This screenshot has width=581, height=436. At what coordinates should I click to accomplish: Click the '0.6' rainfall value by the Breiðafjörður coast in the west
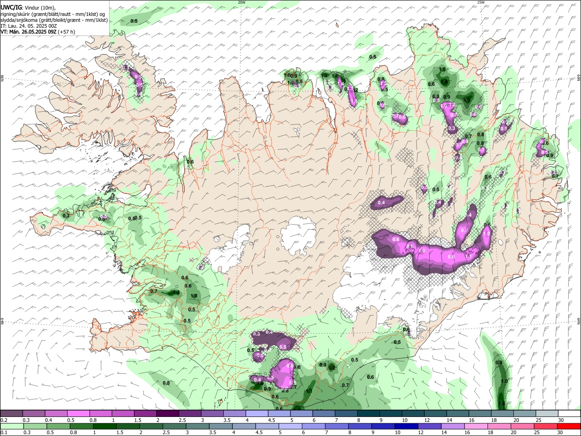191,162
